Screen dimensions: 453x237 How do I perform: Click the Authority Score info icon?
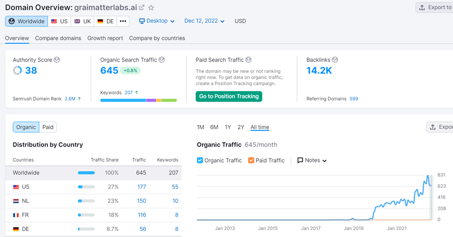tap(57, 60)
